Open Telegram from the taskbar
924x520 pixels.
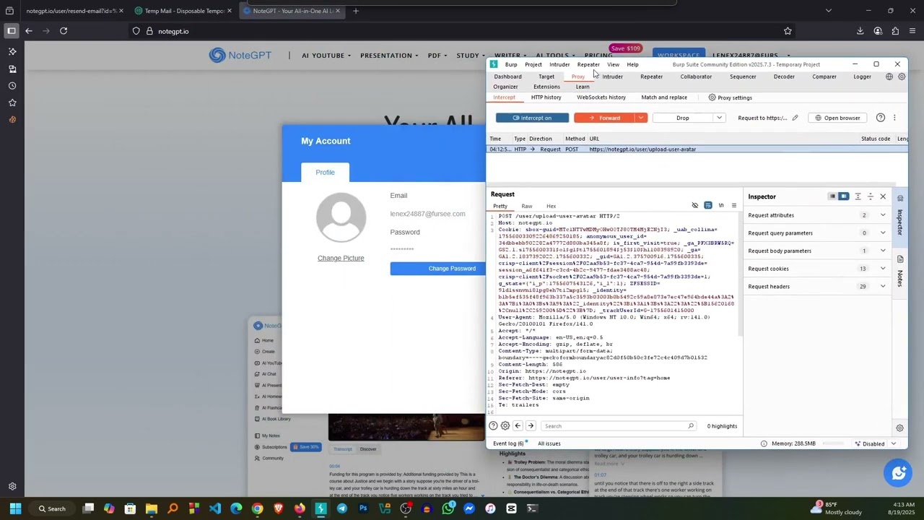pyautogui.click(x=342, y=508)
